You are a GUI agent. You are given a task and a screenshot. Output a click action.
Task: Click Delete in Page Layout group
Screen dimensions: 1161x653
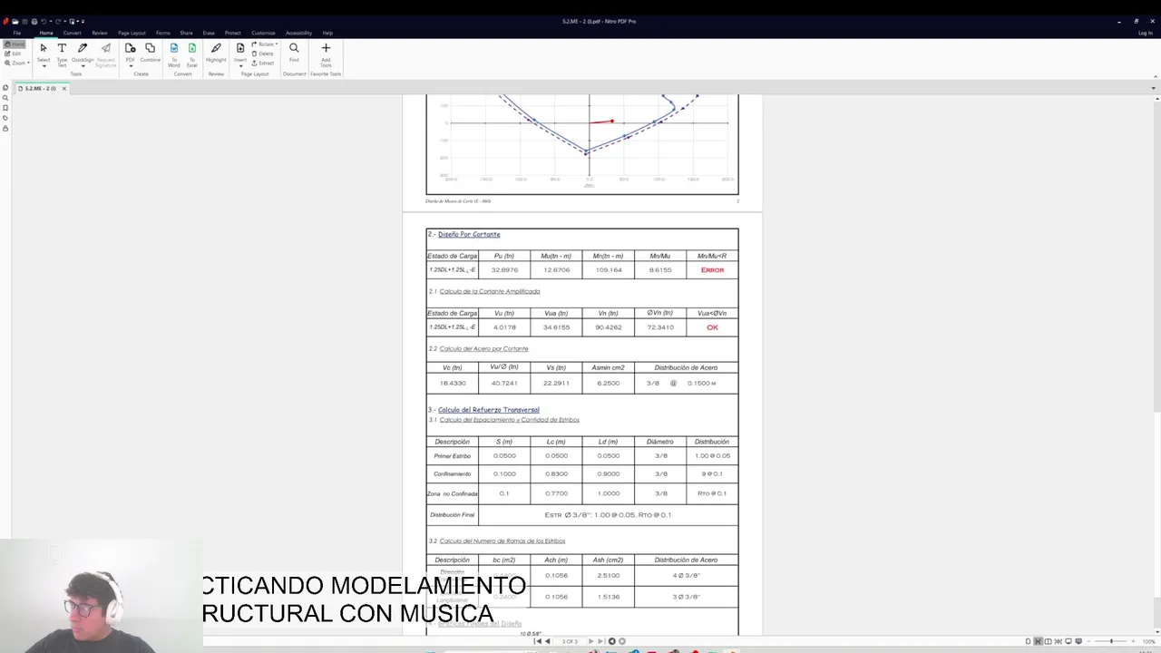pos(263,54)
